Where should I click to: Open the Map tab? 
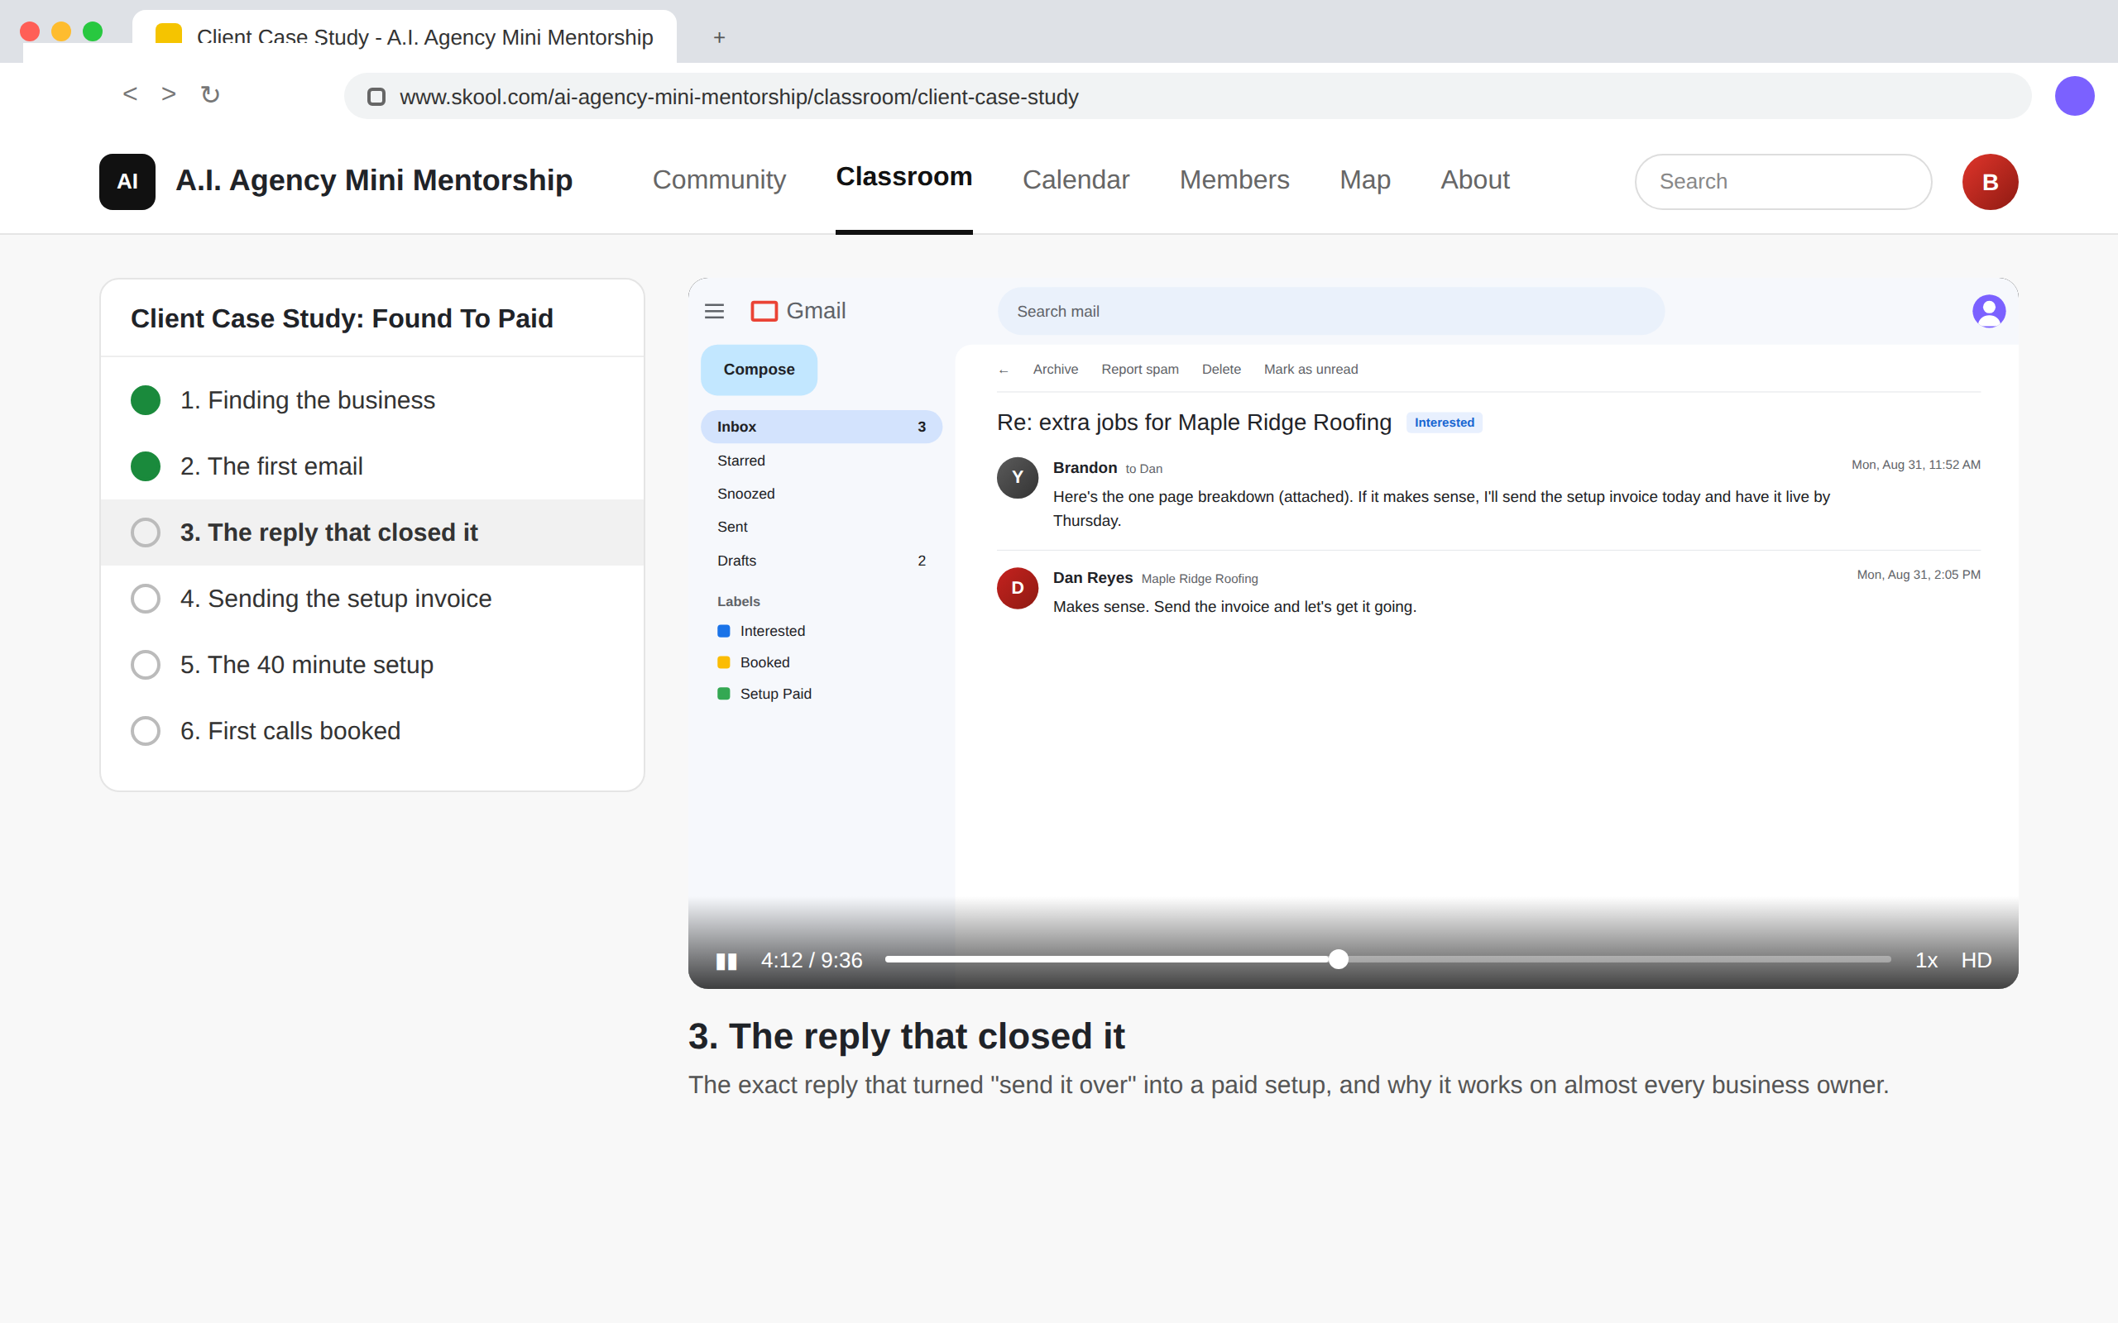coord(1364,179)
